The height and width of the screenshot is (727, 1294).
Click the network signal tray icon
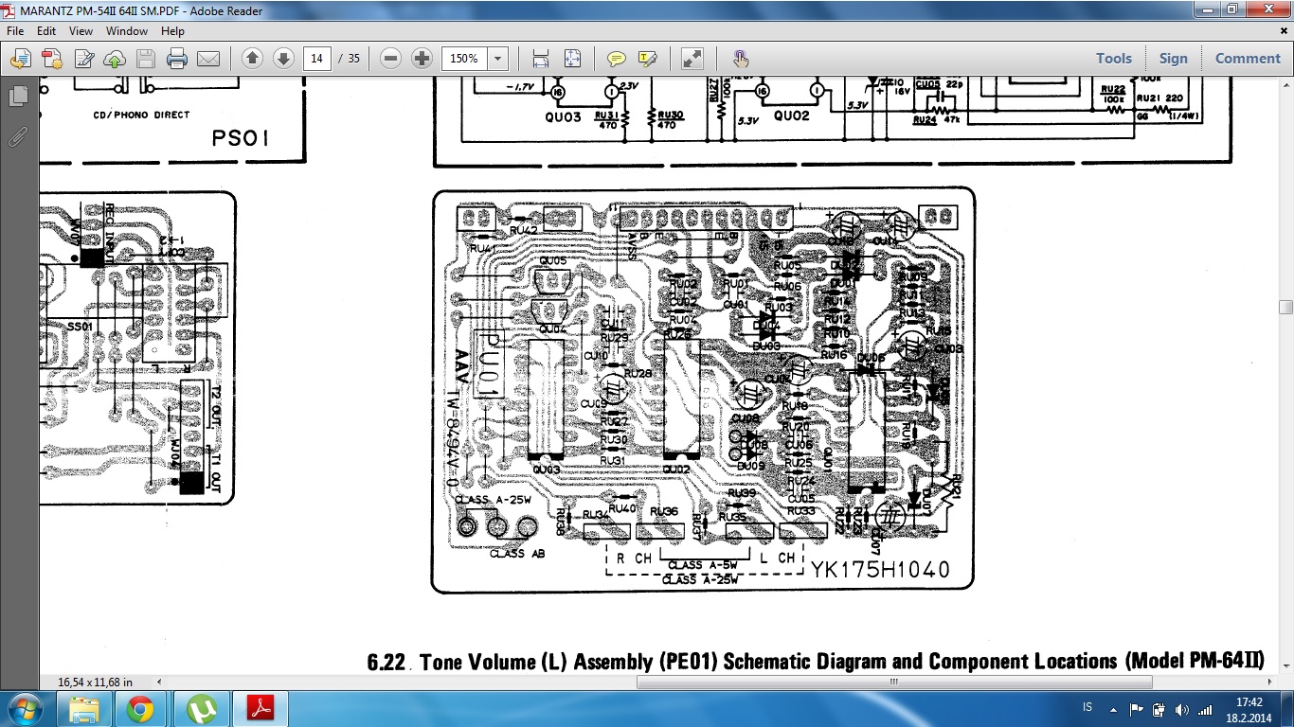click(1205, 709)
